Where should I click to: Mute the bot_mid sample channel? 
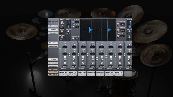point(74,60)
